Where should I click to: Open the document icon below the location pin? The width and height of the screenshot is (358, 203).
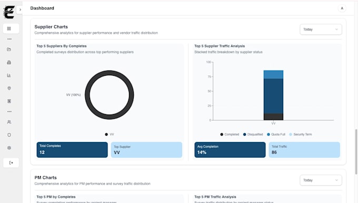(x=9, y=101)
